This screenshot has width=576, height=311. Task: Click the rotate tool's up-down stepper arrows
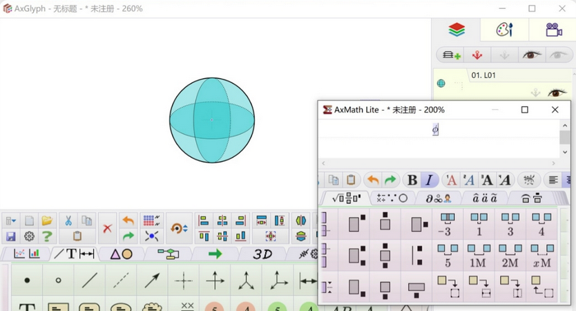pos(185,229)
